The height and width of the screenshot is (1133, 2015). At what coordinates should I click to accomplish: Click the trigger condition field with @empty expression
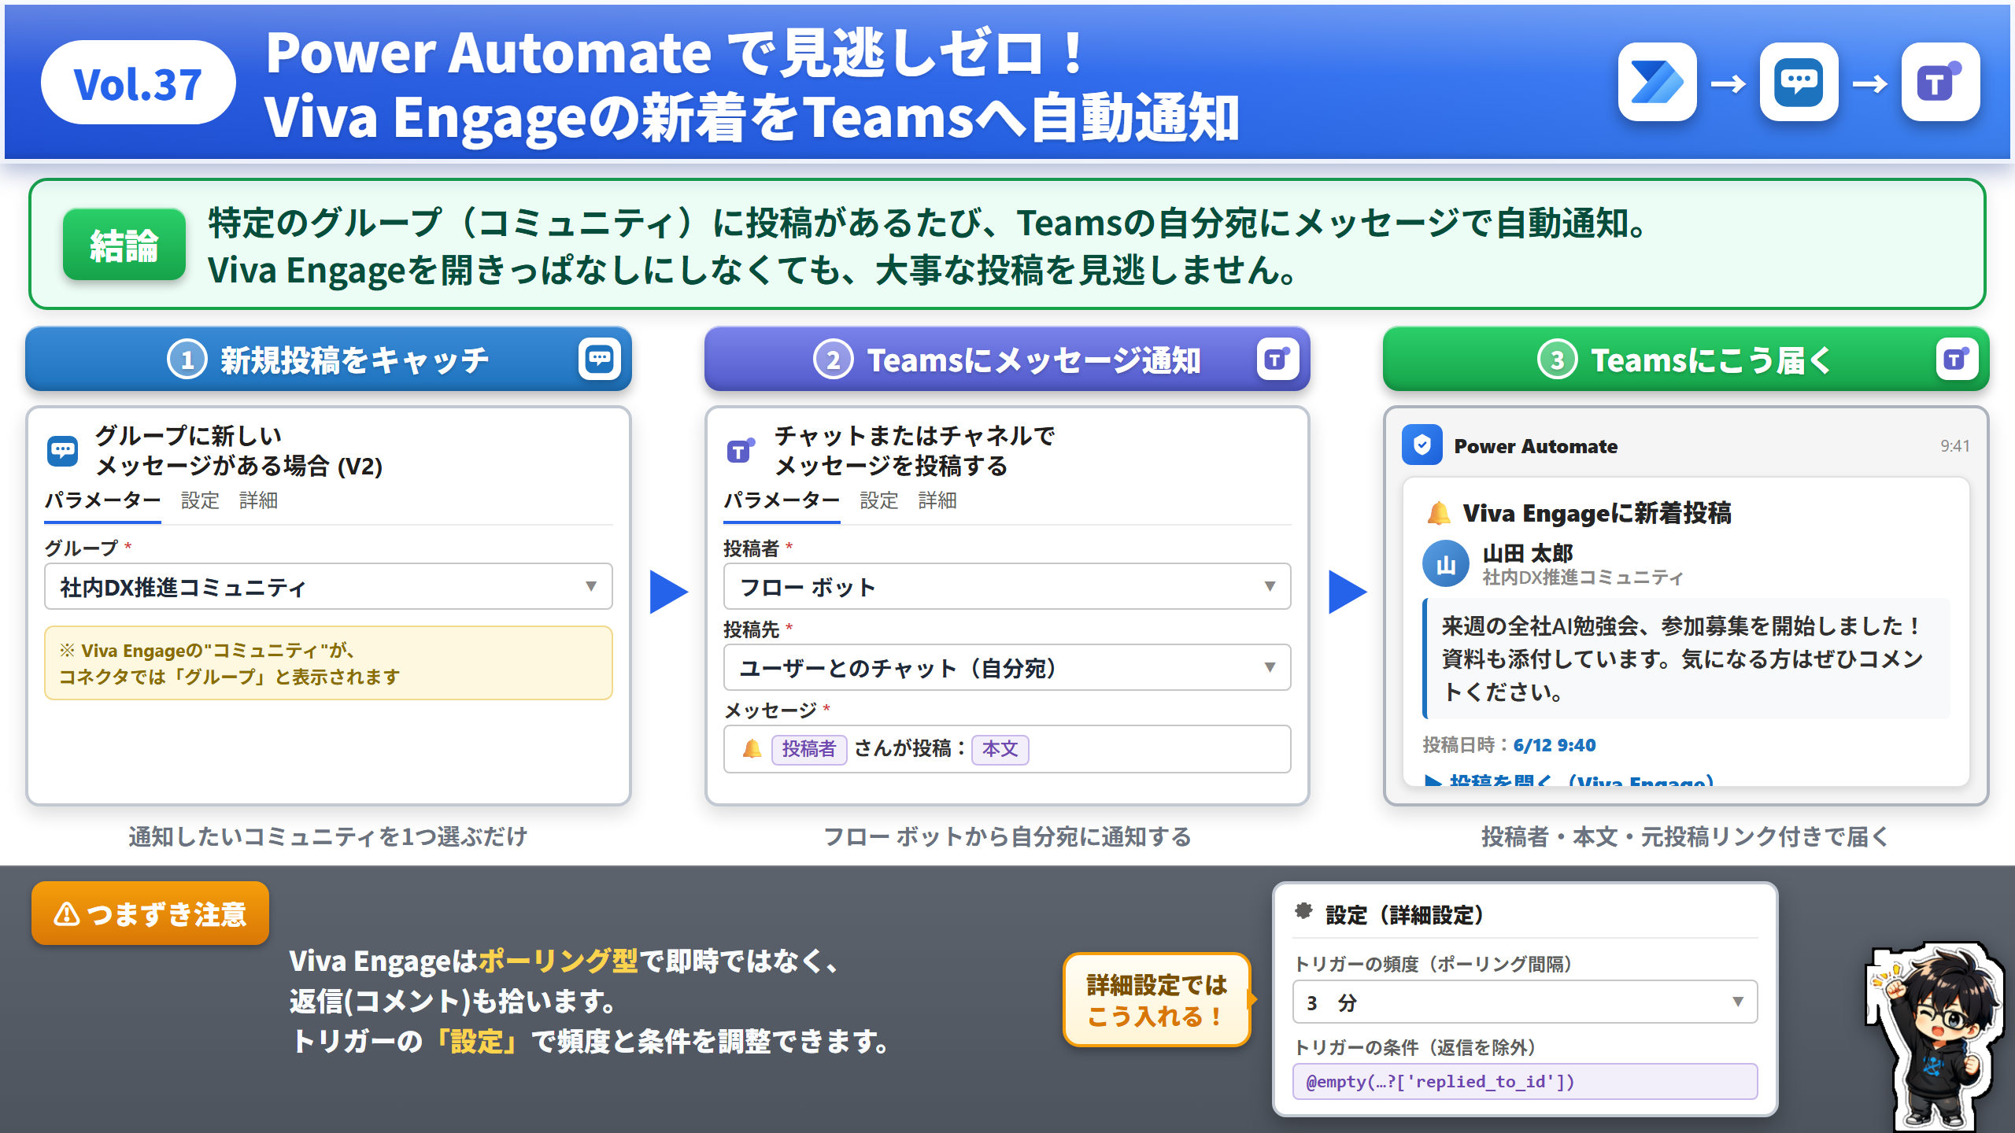point(1525,1081)
